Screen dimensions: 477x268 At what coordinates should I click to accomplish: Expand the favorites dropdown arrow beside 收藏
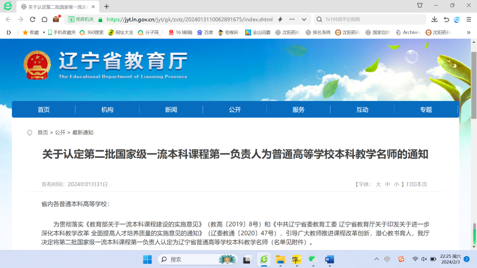point(44,33)
